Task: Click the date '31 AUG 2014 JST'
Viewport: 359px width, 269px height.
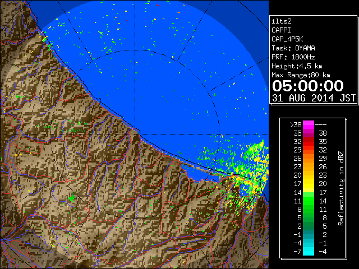Action: point(314,98)
